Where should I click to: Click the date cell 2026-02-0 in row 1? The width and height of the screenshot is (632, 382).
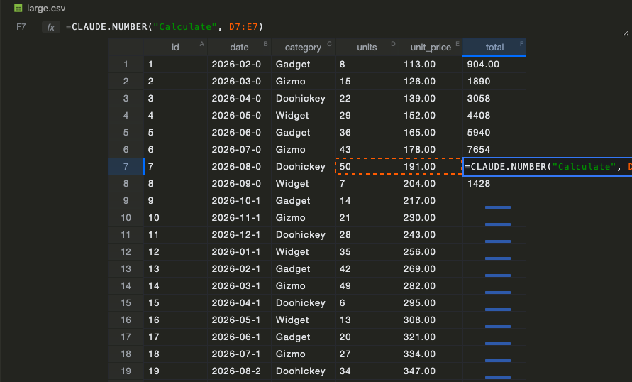[240, 65]
